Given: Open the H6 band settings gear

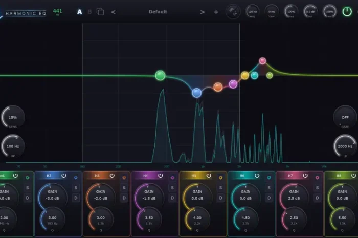Looking at the screenshot, I should pyautogui.click(x=269, y=178).
